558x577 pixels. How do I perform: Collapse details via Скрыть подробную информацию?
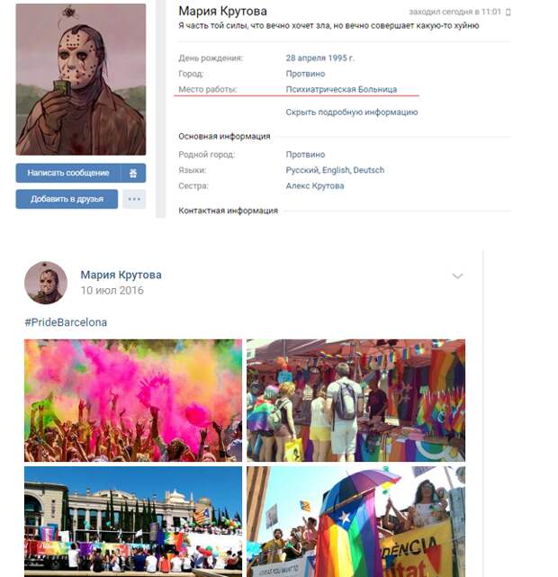click(x=352, y=113)
